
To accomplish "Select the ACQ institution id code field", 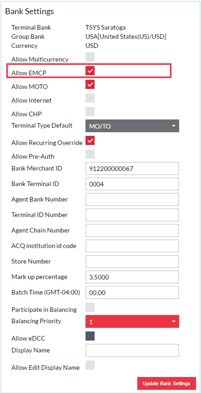I will 132,246.
